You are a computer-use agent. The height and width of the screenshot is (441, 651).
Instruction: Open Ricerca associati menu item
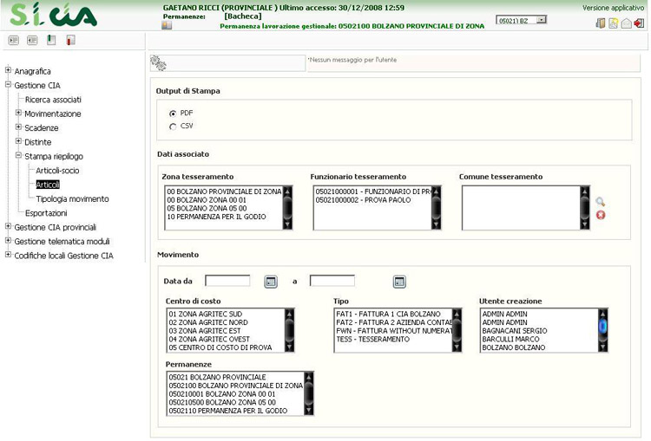pos(53,100)
